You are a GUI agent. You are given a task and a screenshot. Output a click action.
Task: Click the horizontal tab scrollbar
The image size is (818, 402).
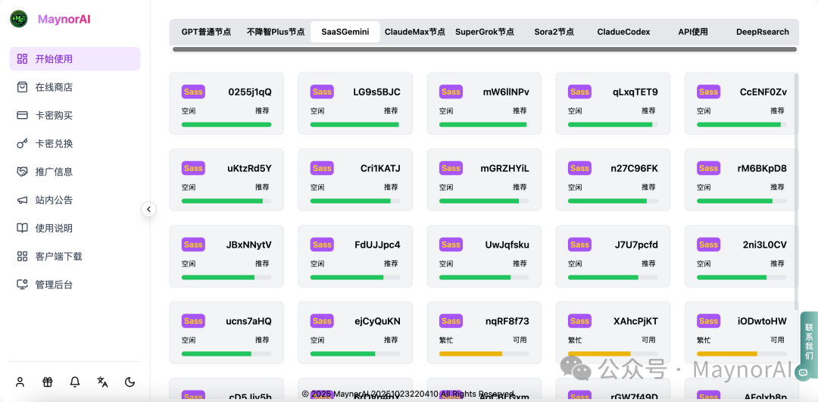click(x=485, y=49)
